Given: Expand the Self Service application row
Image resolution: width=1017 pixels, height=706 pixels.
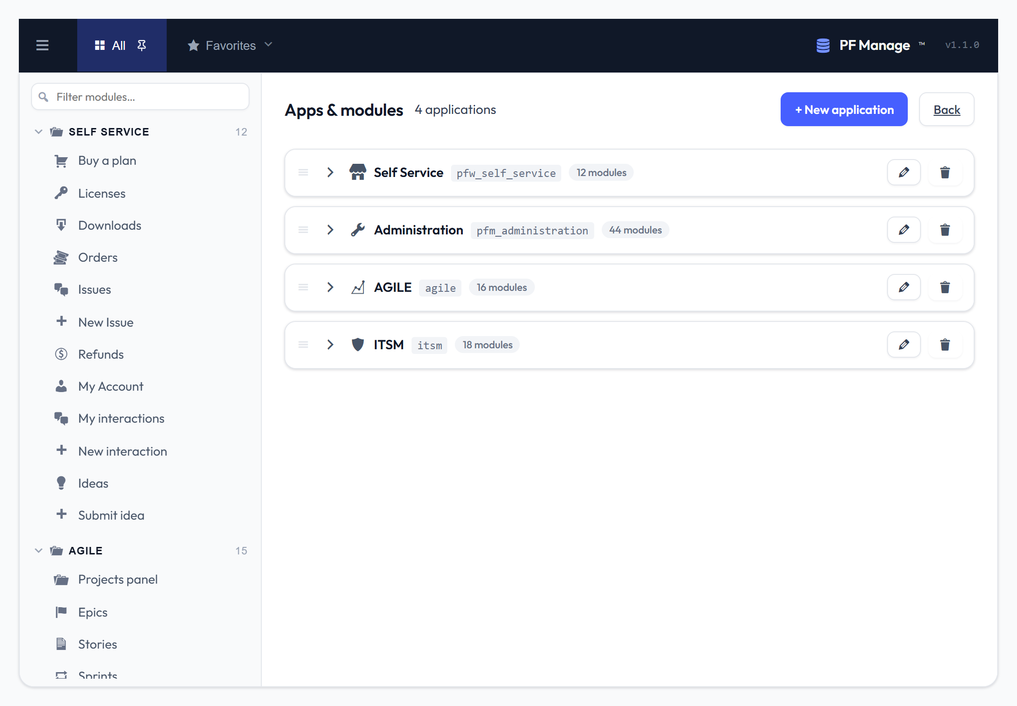Looking at the screenshot, I should click(330, 172).
